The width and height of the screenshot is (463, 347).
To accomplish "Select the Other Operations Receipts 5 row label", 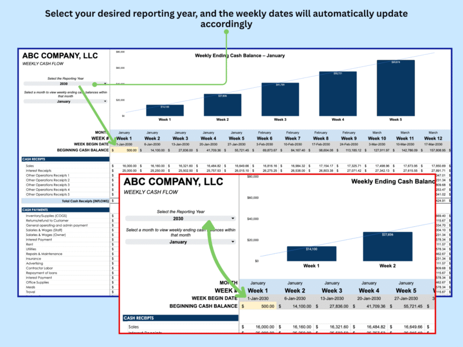I will click(x=47, y=194).
